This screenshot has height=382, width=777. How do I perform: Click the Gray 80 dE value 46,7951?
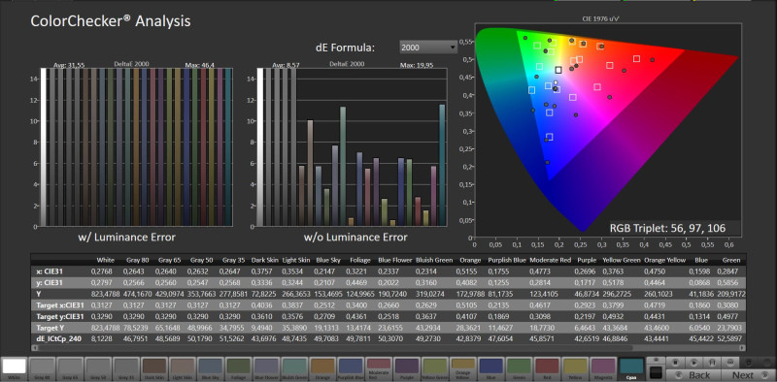click(x=136, y=339)
